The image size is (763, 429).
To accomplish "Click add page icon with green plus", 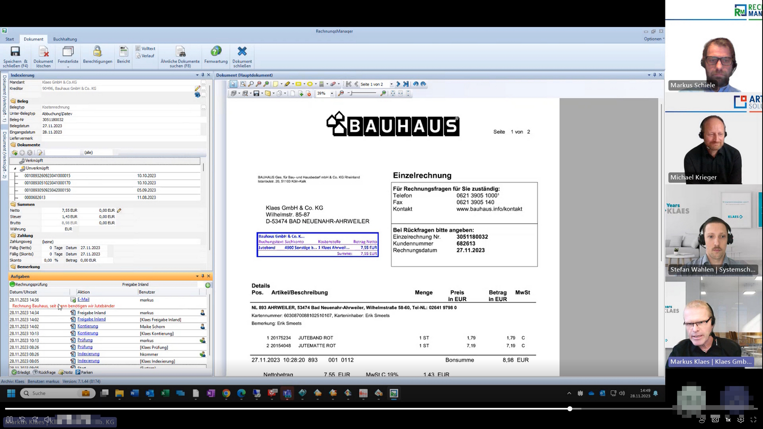I will tap(301, 94).
